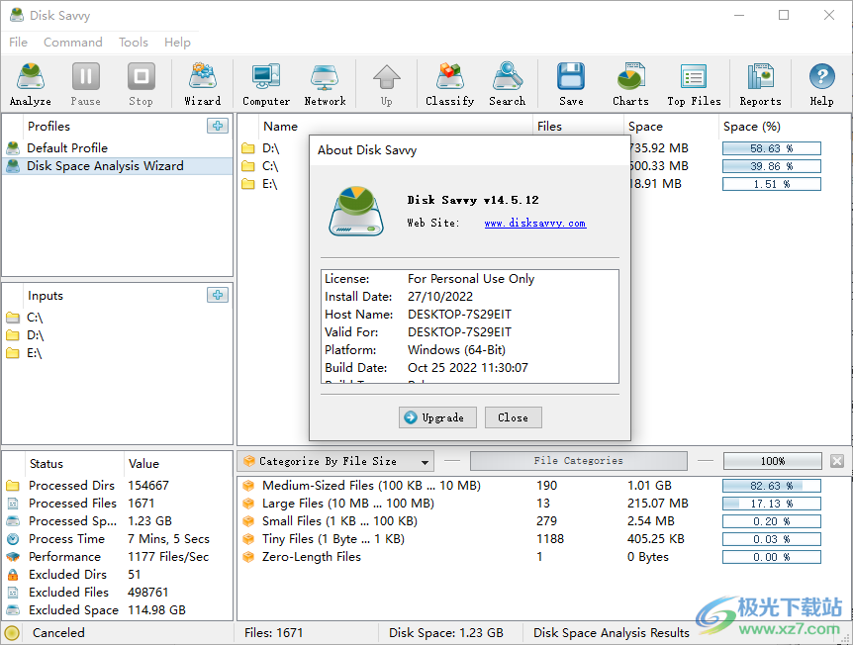The height and width of the screenshot is (645, 853).
Task: Click 'Disk Space: 1.23 GB' in status bar
Action: point(446,632)
